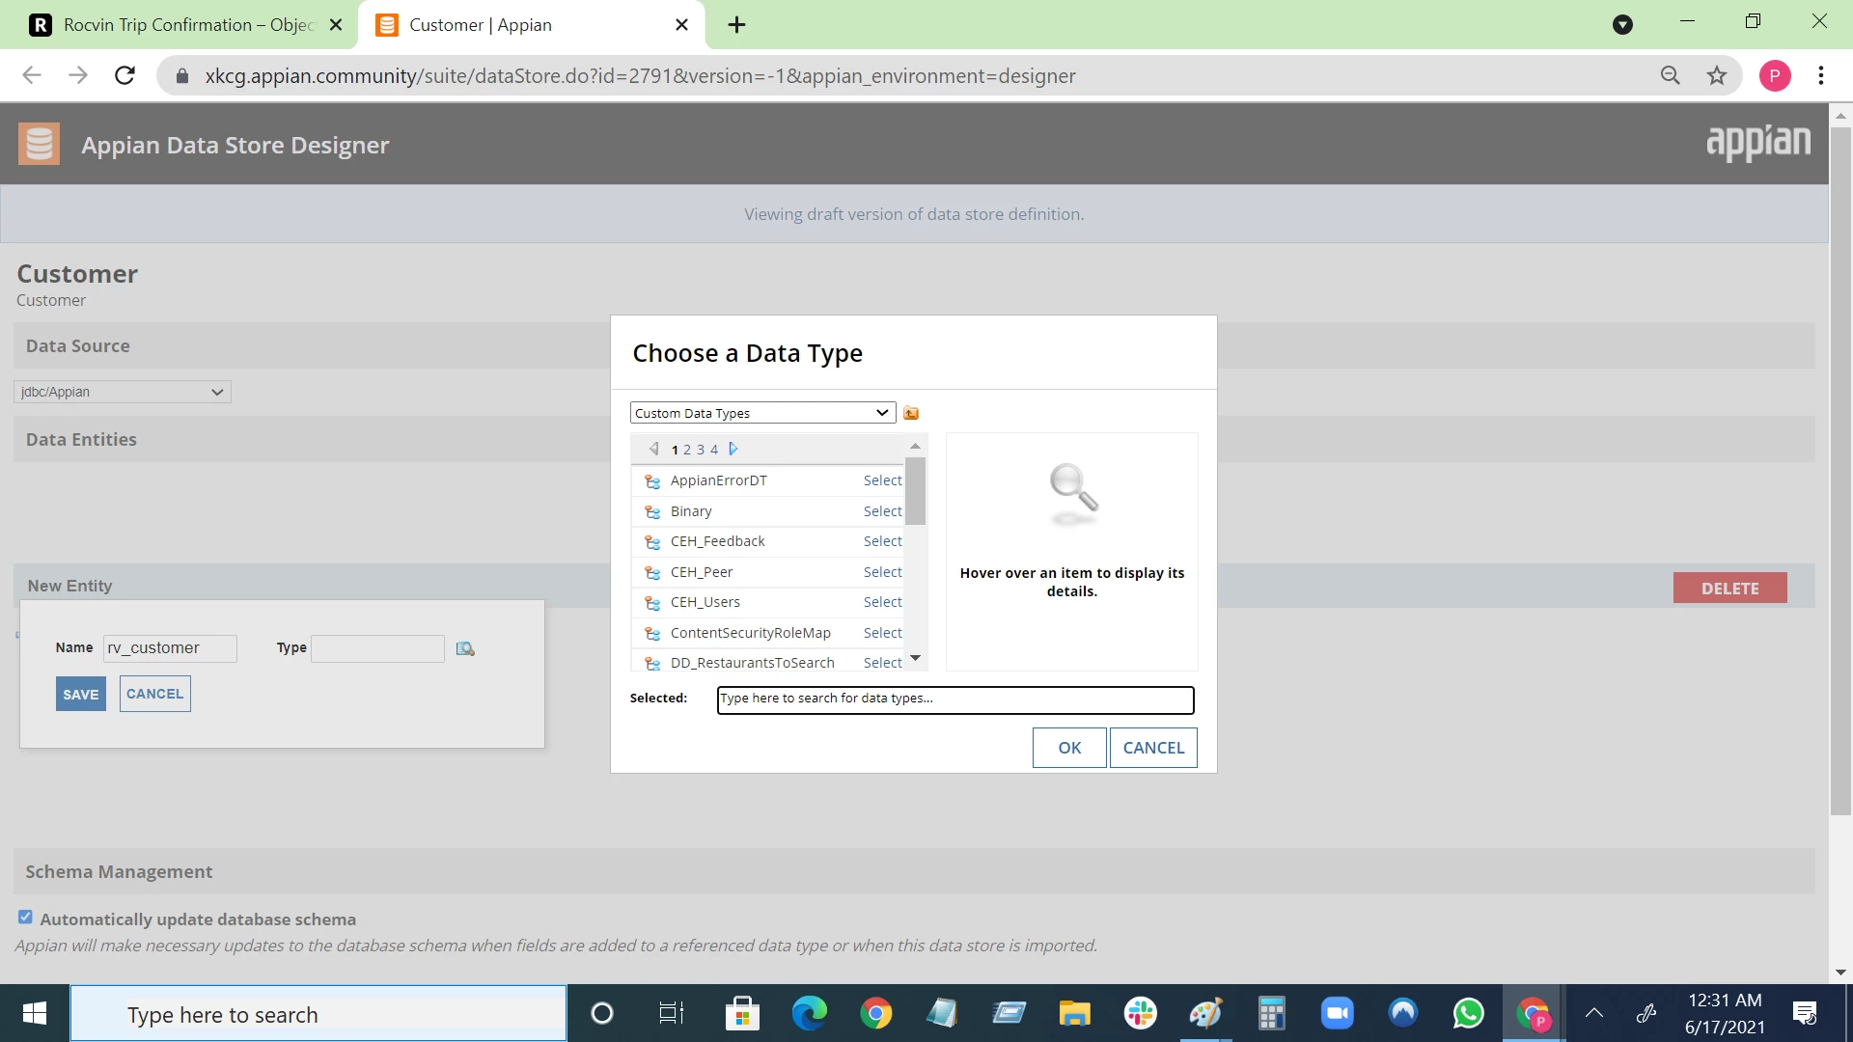This screenshot has width=1853, height=1042.
Task: Click Select link for CEH_Feedback
Action: (x=882, y=541)
